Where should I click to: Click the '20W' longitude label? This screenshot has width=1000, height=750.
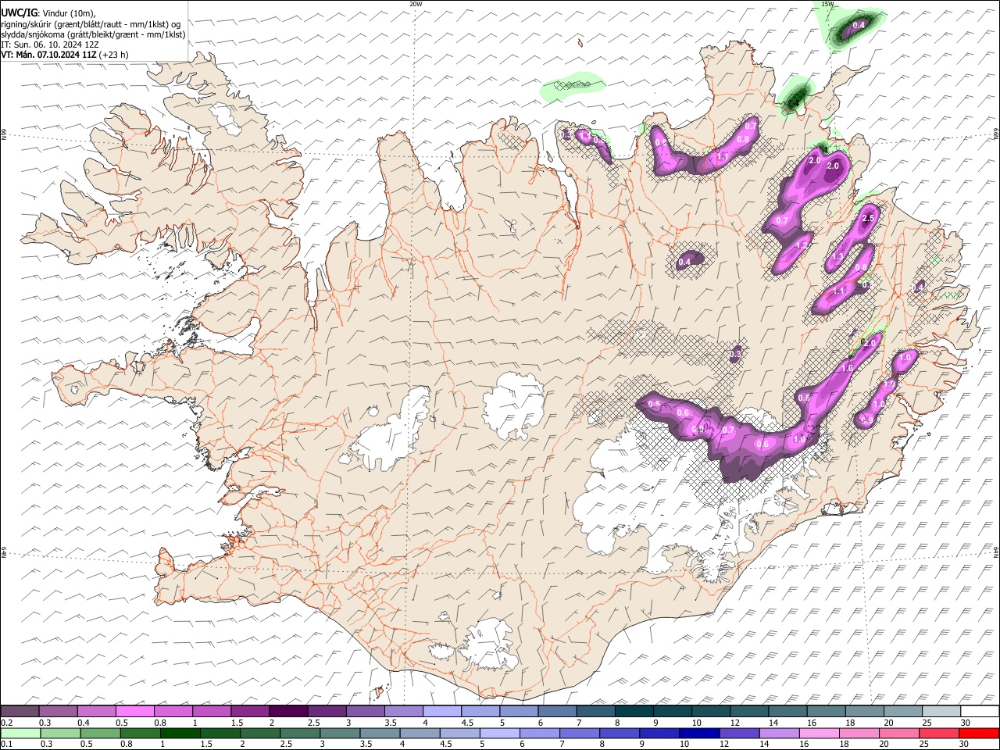point(416,4)
